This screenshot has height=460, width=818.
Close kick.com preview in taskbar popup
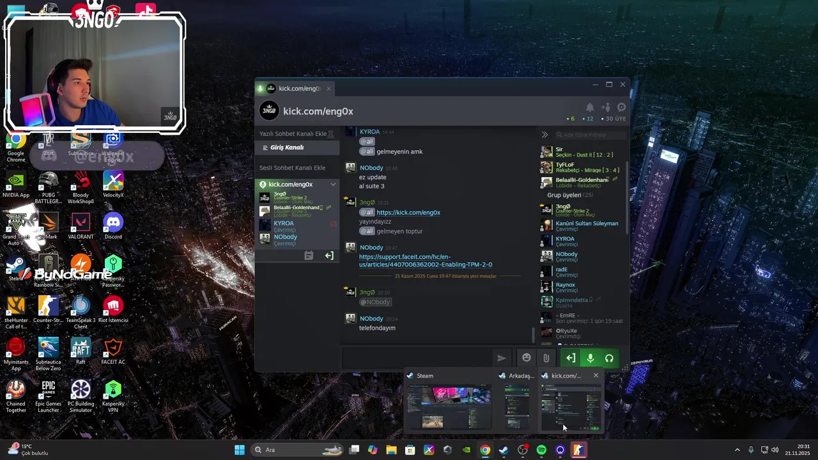(x=596, y=376)
